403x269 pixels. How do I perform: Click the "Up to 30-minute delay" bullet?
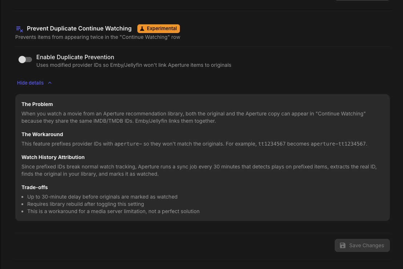click(x=102, y=197)
